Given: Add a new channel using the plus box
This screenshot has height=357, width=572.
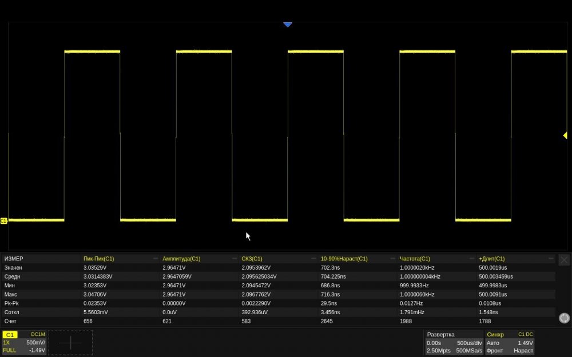Looking at the screenshot, I should 70,342.
